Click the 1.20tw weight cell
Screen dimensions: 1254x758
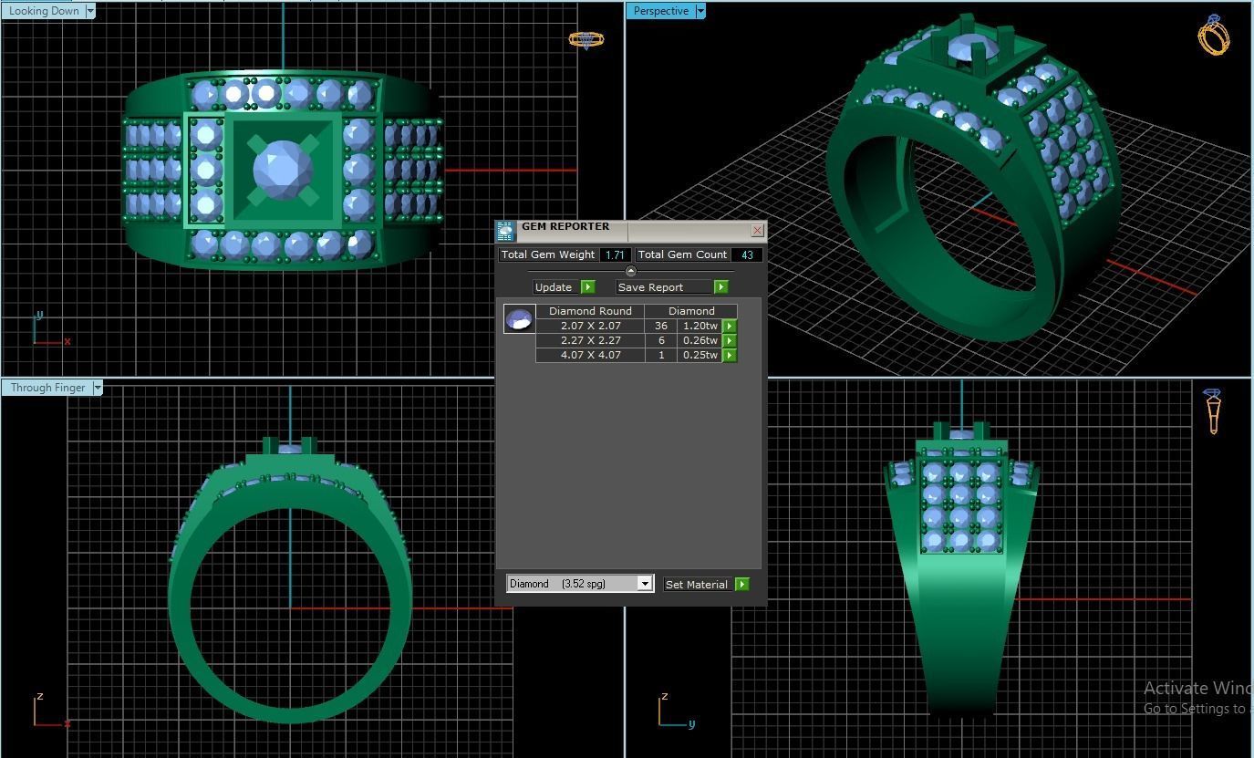pos(700,326)
